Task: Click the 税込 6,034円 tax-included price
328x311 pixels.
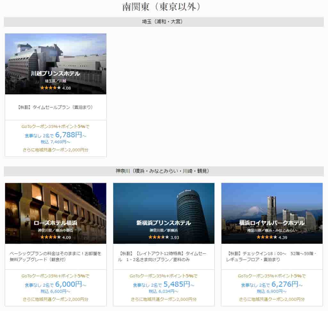Action: 164,291
